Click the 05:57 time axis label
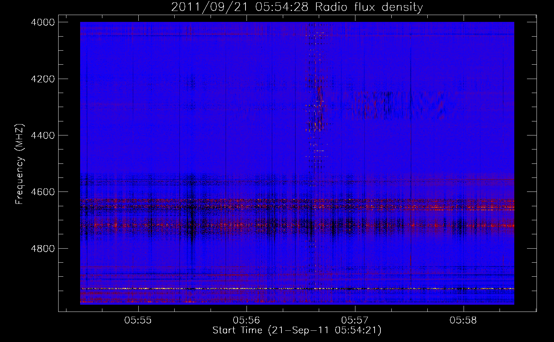Screen dimensions: 554x342 [355, 320]
